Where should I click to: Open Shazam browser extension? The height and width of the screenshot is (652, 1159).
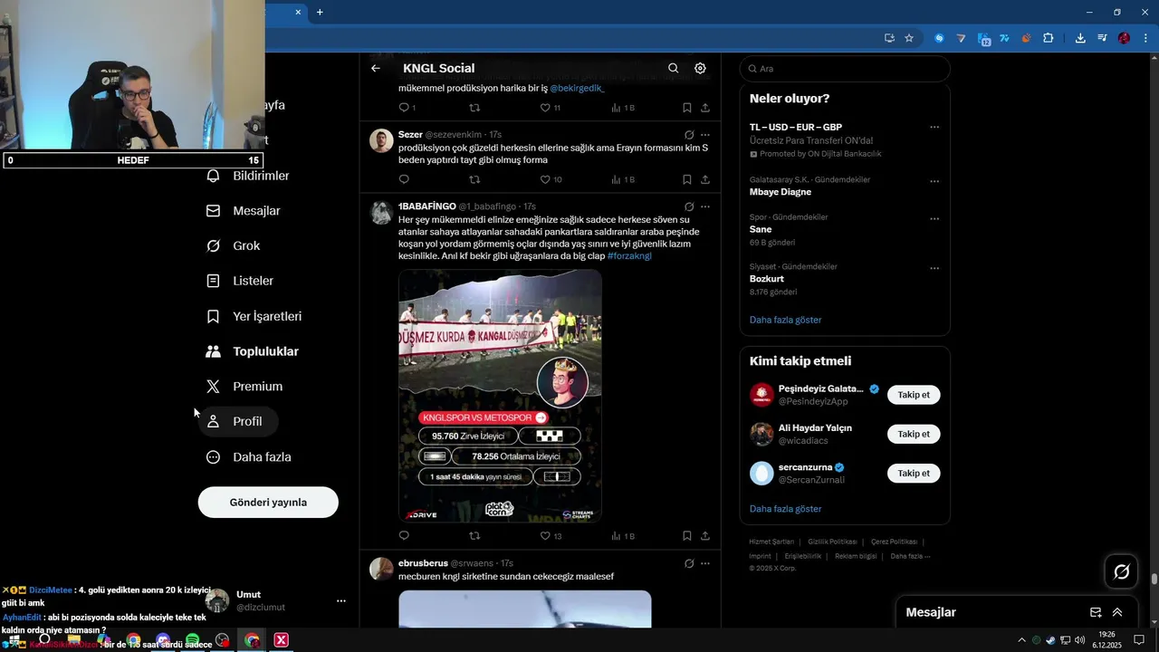click(939, 38)
